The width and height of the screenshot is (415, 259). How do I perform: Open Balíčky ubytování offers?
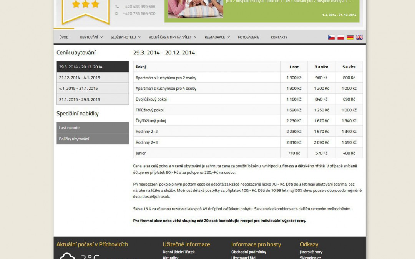[93, 139]
